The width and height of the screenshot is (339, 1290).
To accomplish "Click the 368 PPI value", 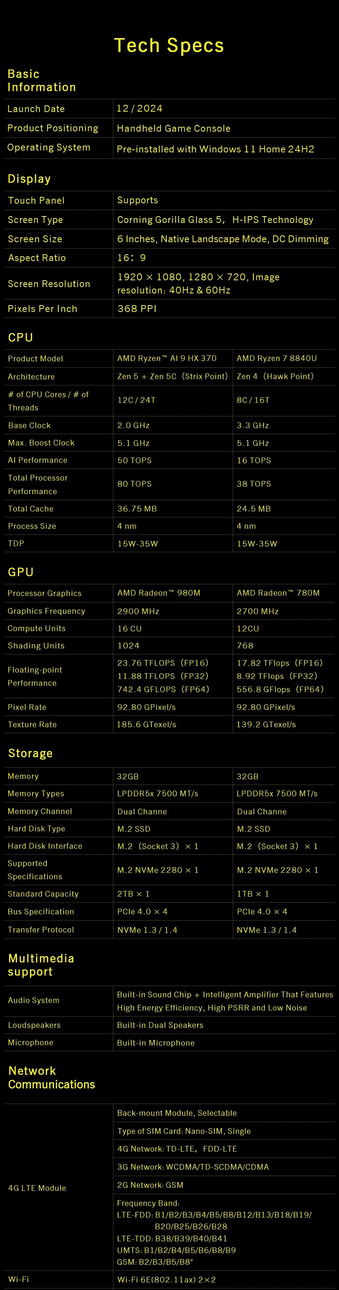I will 137,309.
